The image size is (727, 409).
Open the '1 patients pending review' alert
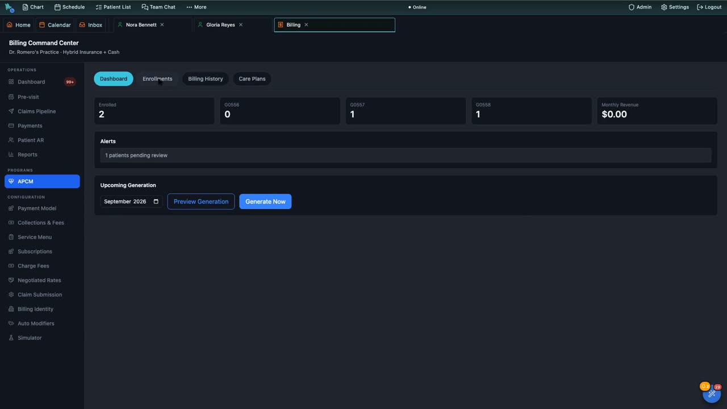pyautogui.click(x=406, y=155)
